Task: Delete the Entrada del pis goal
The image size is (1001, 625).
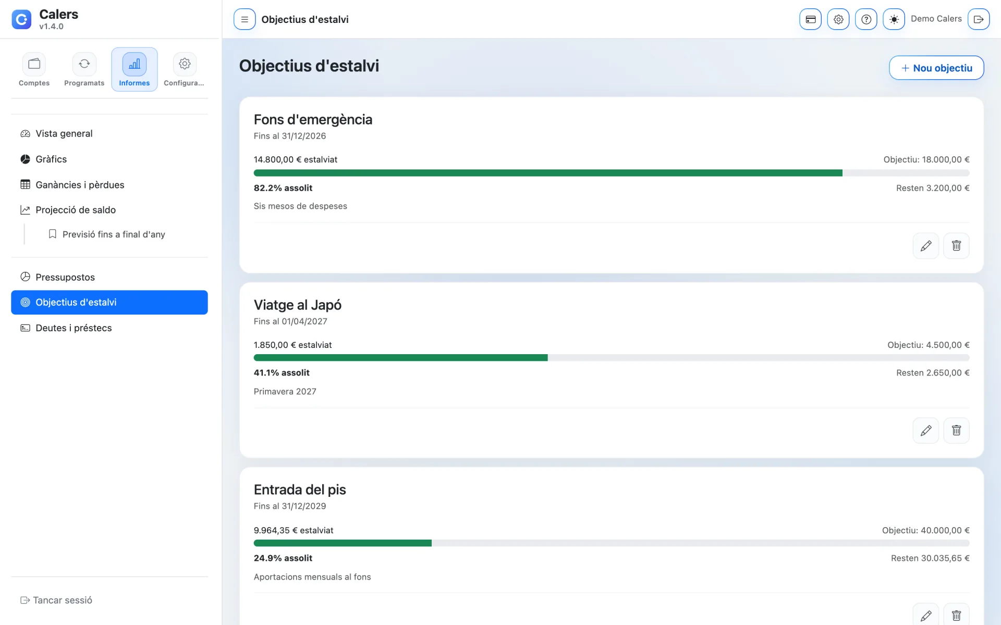Action: 956,615
